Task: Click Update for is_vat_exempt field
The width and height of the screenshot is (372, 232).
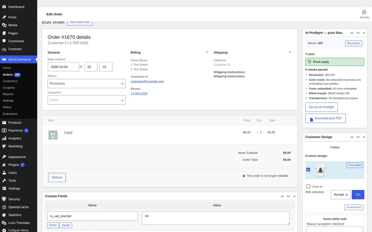Action: pos(66,225)
